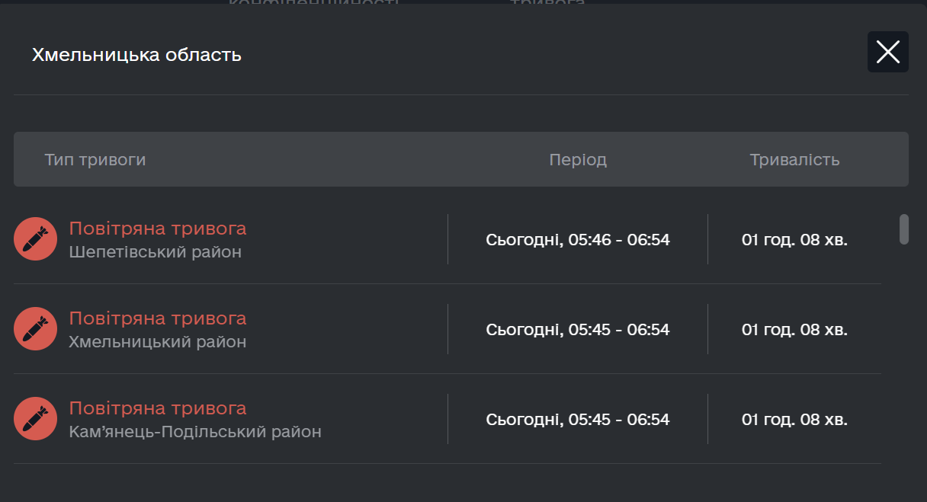
Task: Click the Період column header
Action: pyautogui.click(x=578, y=160)
